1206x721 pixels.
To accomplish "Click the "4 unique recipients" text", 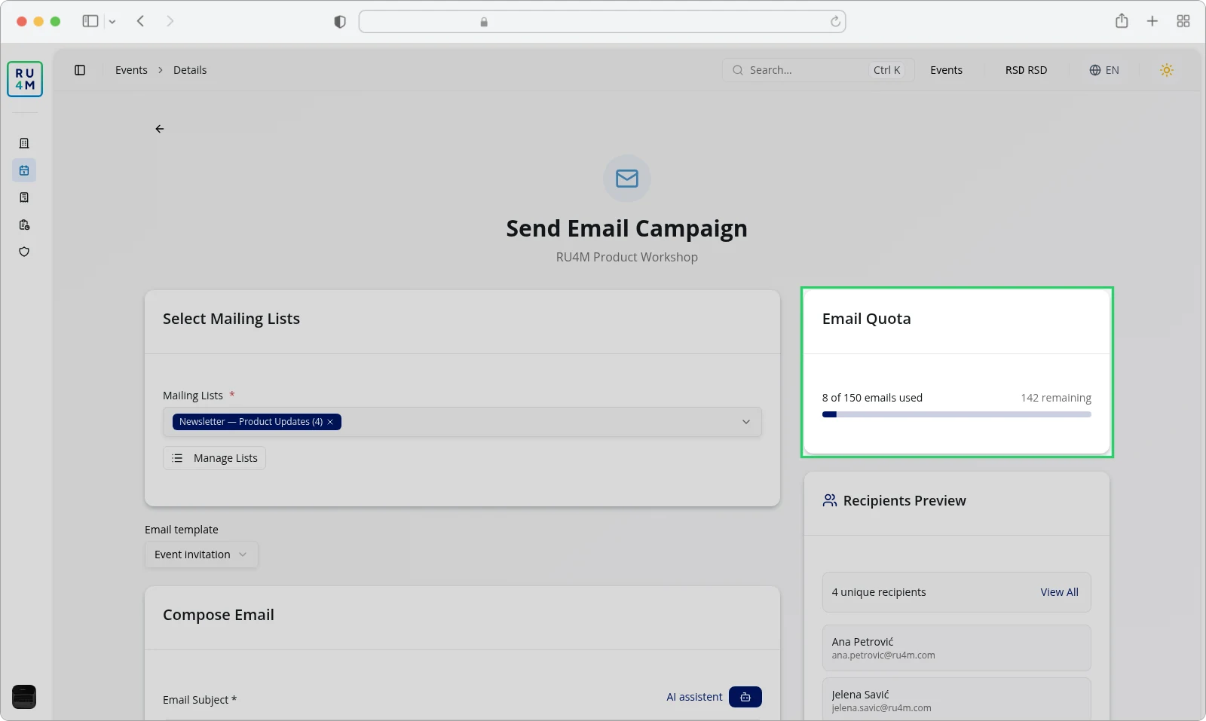I will coord(879,592).
